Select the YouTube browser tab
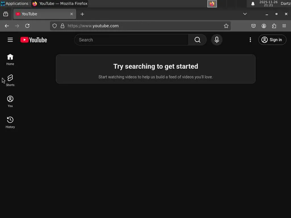 click(45, 14)
